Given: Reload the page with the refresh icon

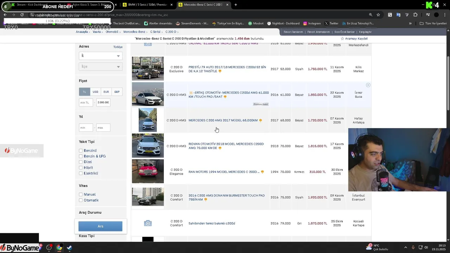Looking at the screenshot, I should click(22, 15).
